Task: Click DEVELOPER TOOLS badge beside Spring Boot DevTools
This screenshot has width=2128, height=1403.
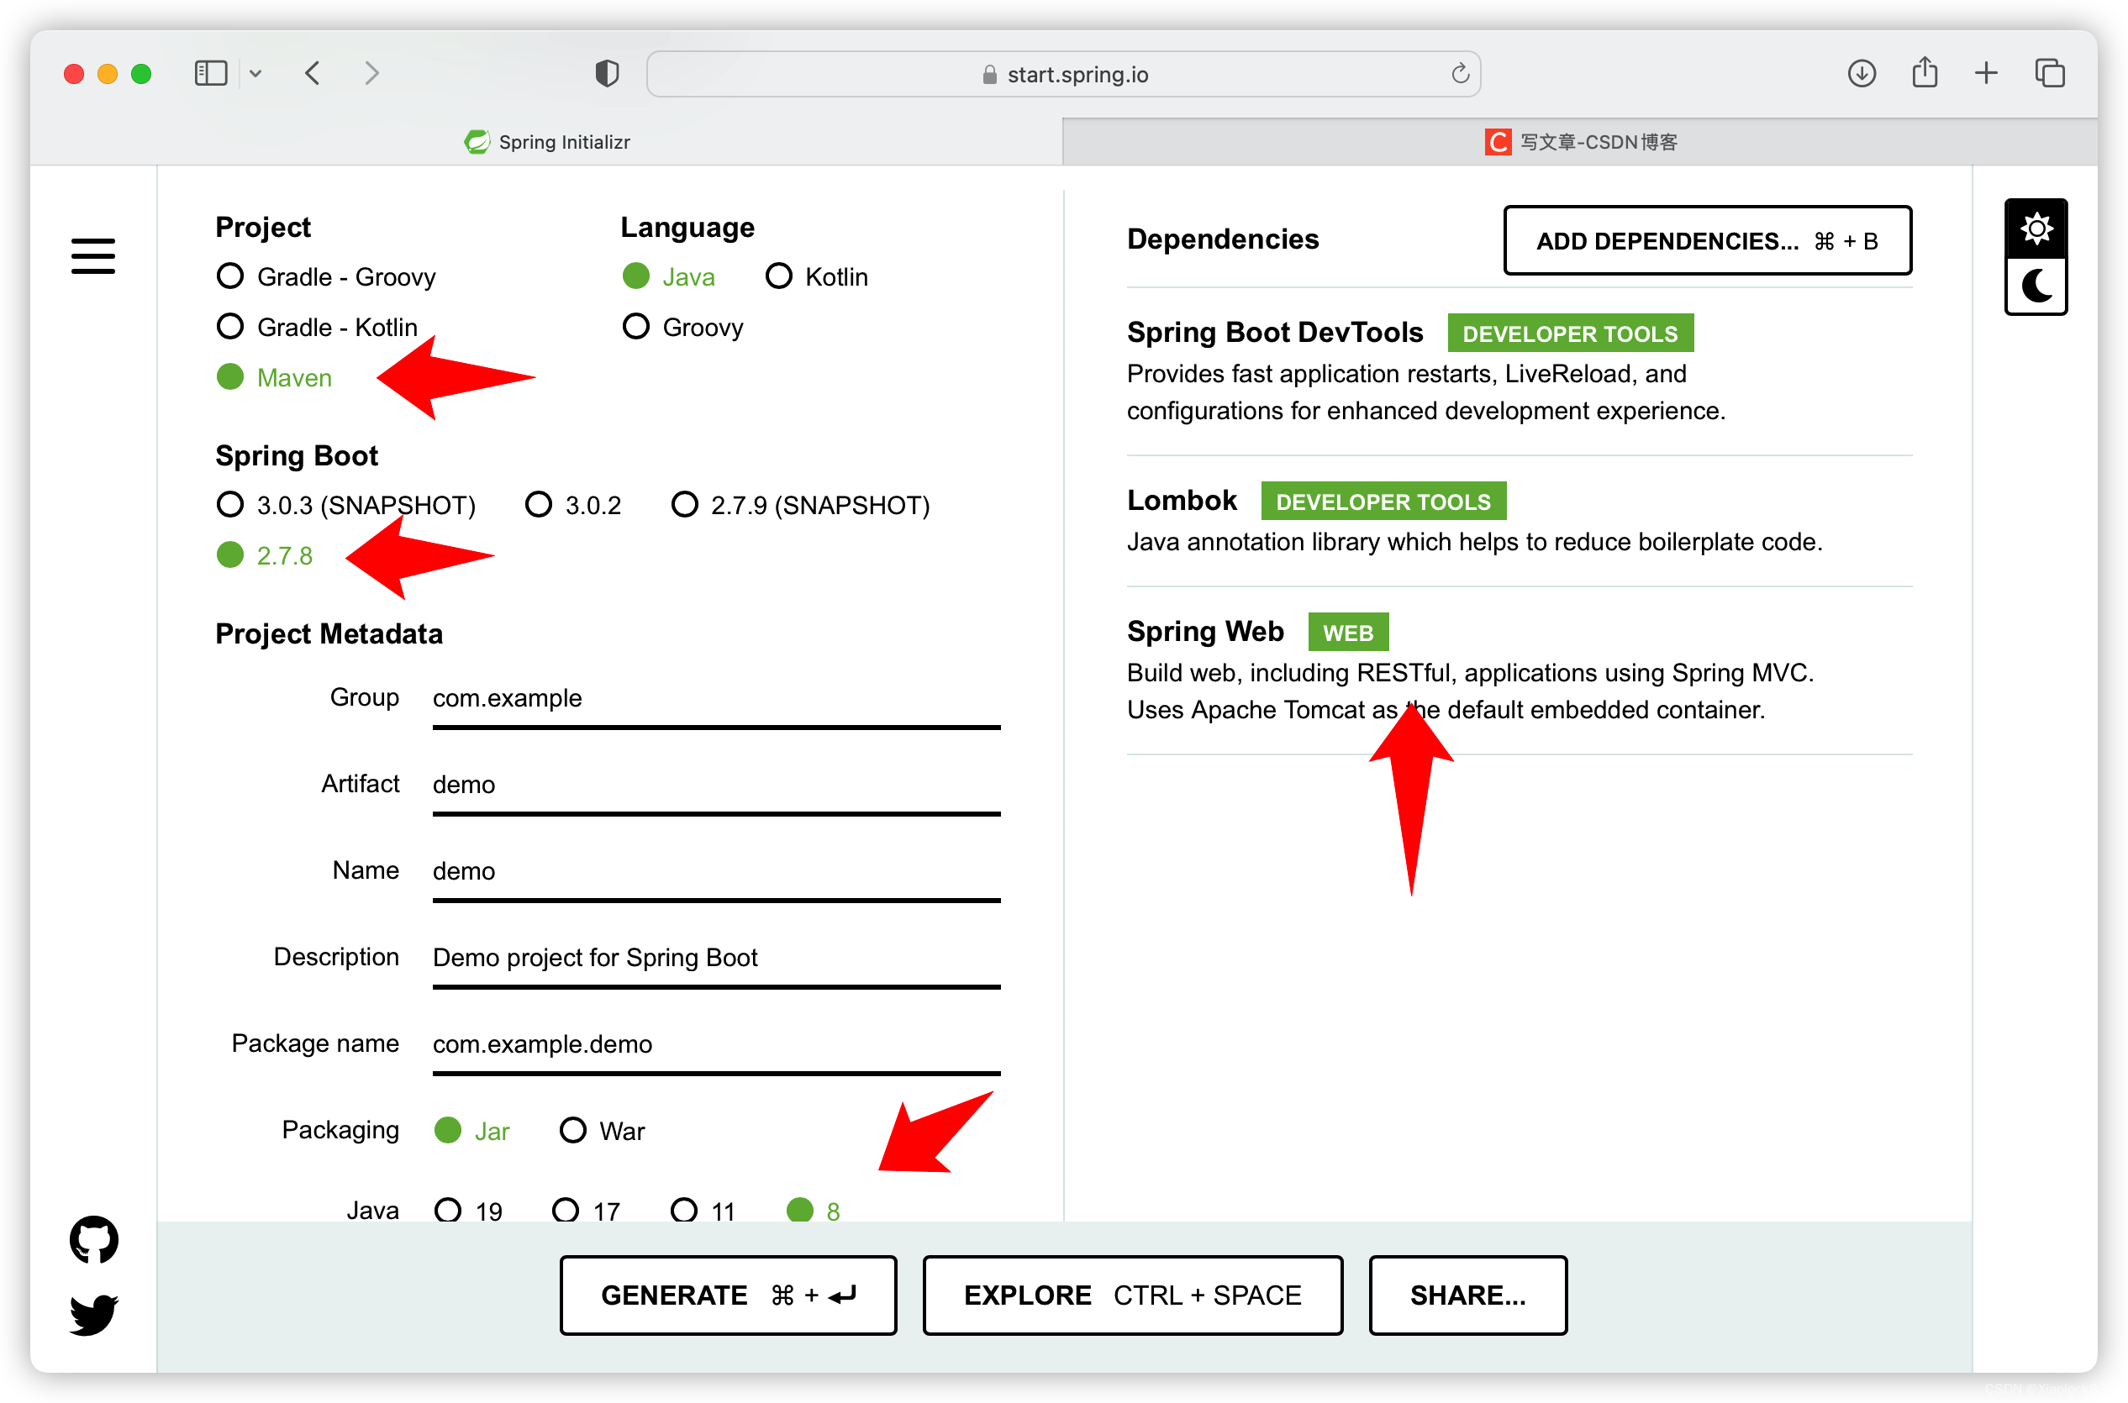Action: [1570, 333]
